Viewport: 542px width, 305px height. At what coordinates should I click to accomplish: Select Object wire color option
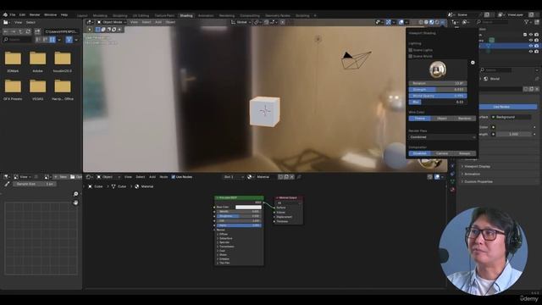coord(442,119)
